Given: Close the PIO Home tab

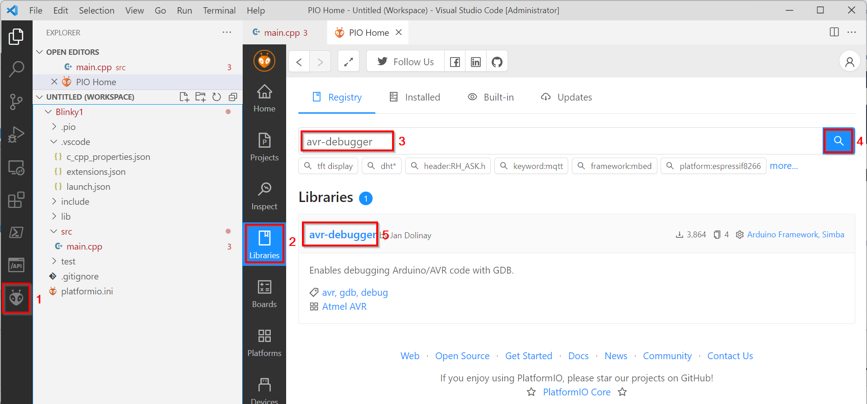Looking at the screenshot, I should point(398,32).
